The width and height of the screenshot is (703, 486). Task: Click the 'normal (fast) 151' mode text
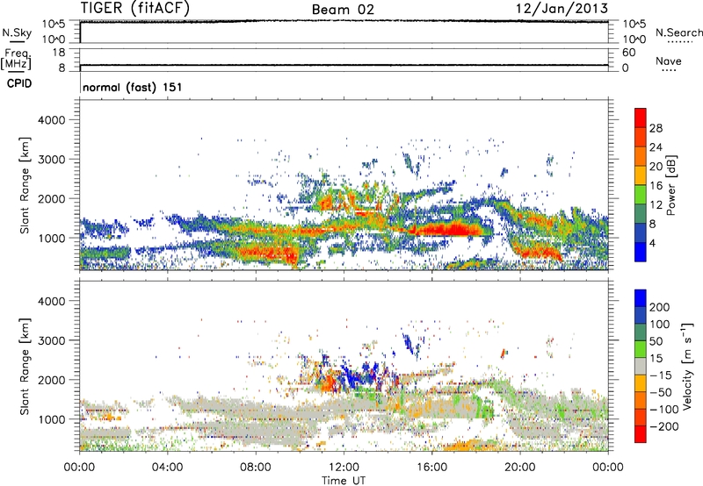133,87
